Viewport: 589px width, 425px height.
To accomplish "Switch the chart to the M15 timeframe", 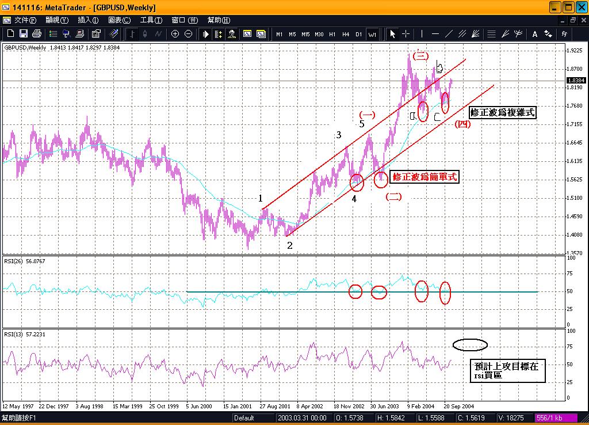I will [305, 34].
